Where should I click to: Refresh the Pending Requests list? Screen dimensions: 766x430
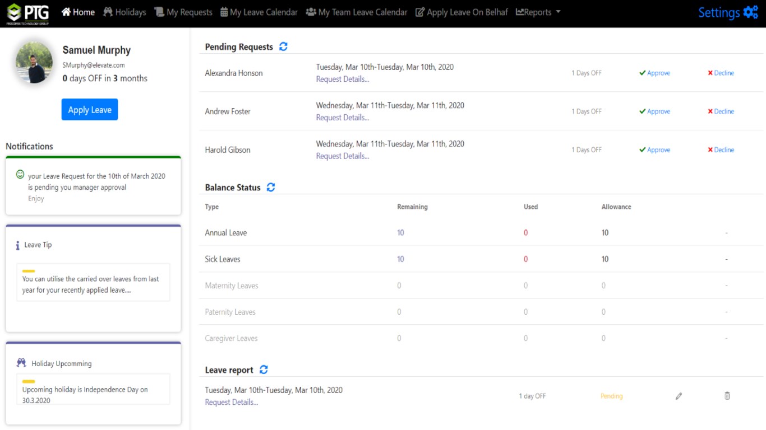point(283,47)
